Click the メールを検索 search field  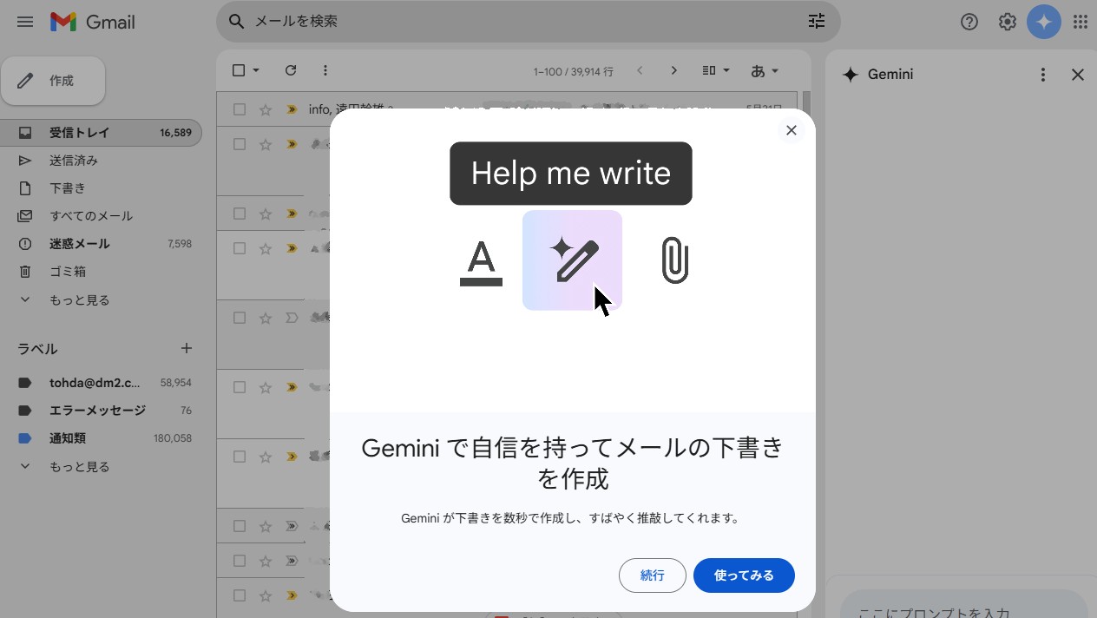click(521, 22)
